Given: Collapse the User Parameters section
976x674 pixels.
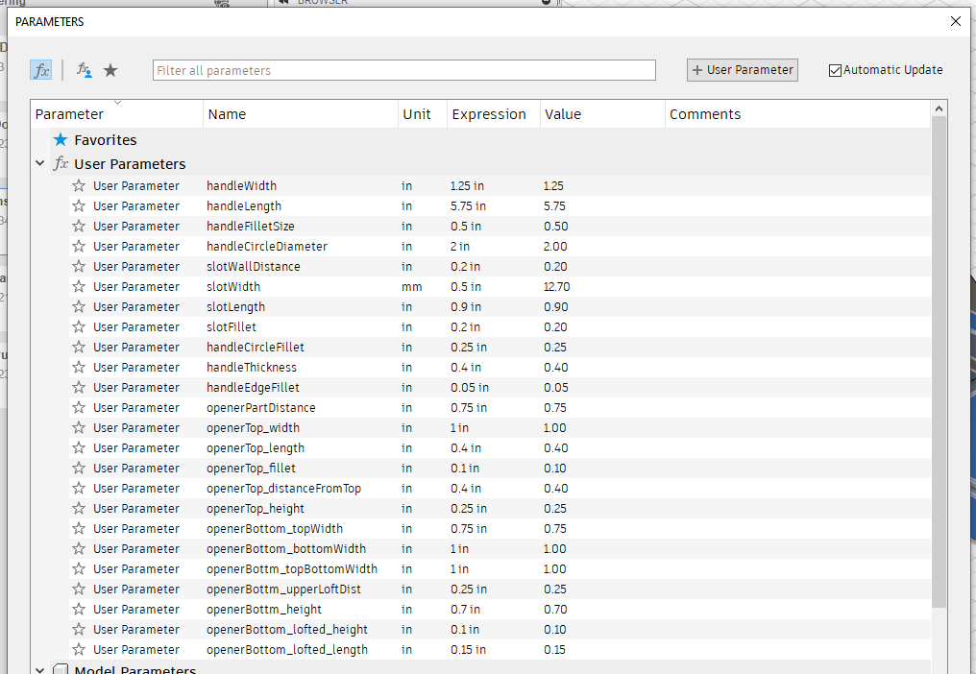Looking at the screenshot, I should pyautogui.click(x=39, y=163).
